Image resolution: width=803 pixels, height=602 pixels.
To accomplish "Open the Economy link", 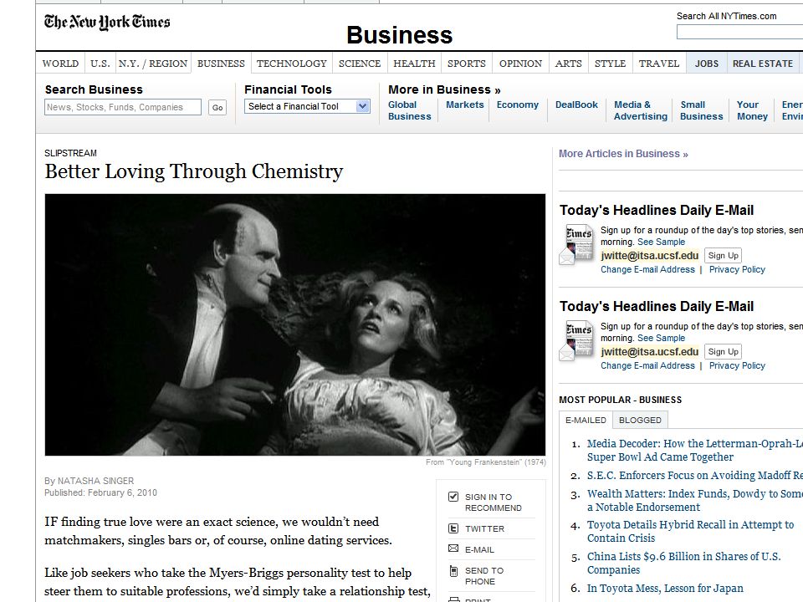I will tap(517, 105).
